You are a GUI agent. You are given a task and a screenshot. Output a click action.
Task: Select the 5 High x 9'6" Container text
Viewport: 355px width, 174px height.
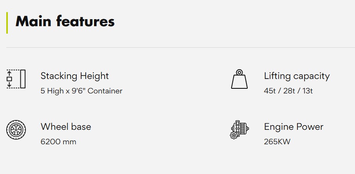[x=82, y=91]
